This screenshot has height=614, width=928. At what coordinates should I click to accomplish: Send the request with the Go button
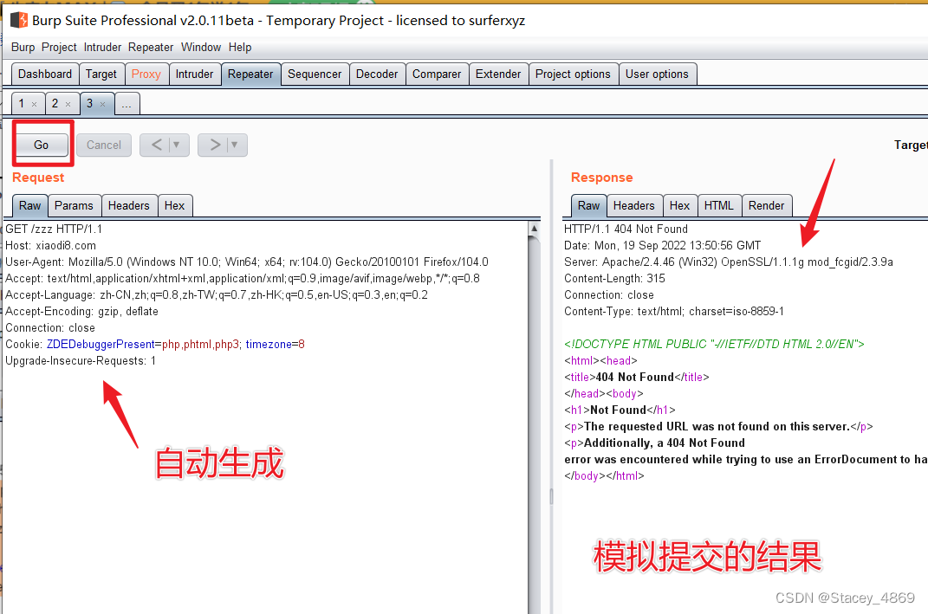pos(42,145)
